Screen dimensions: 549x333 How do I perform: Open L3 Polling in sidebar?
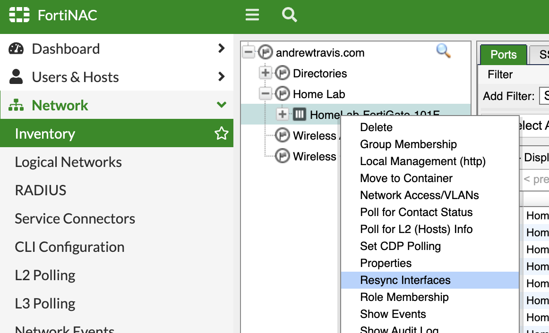click(x=45, y=303)
